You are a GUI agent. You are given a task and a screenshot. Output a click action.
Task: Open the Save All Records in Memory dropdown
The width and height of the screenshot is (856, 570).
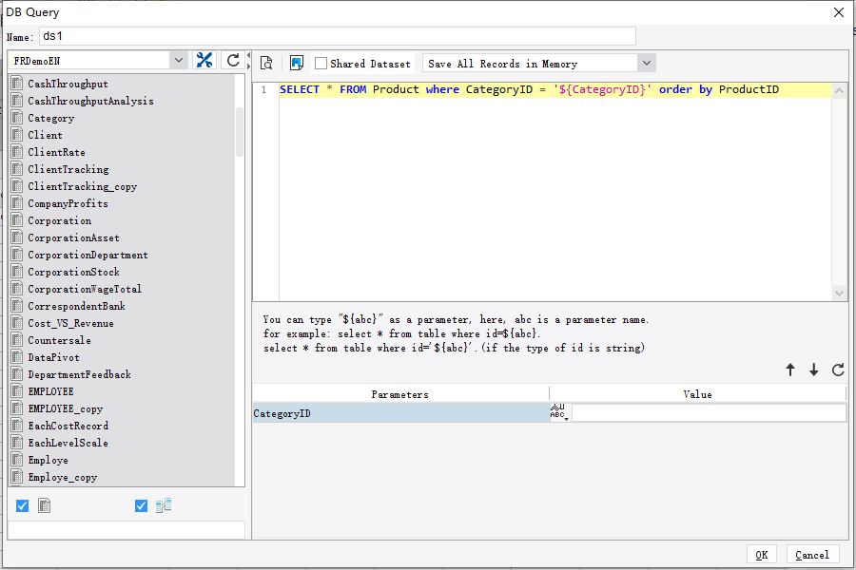(x=646, y=63)
